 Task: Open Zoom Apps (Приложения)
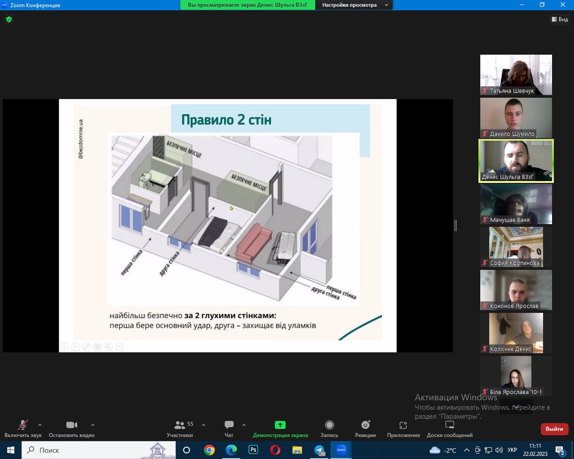point(403,425)
